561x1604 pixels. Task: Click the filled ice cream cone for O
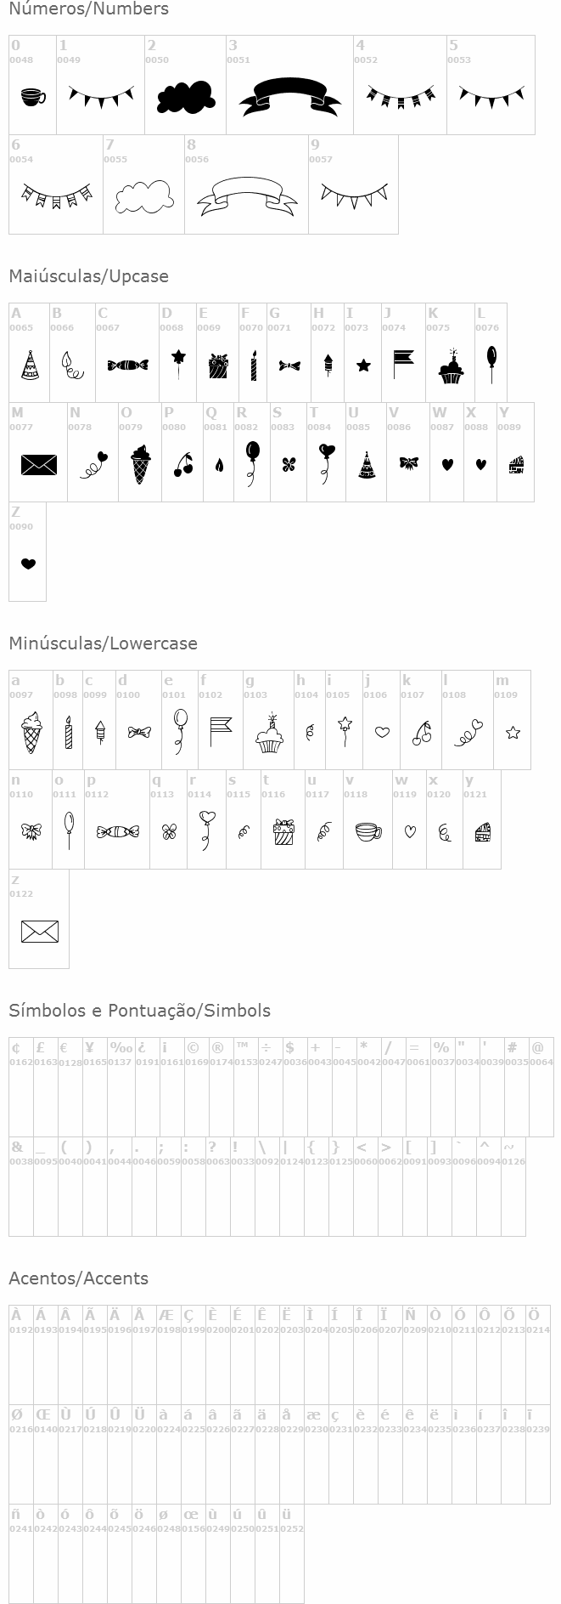click(x=140, y=466)
